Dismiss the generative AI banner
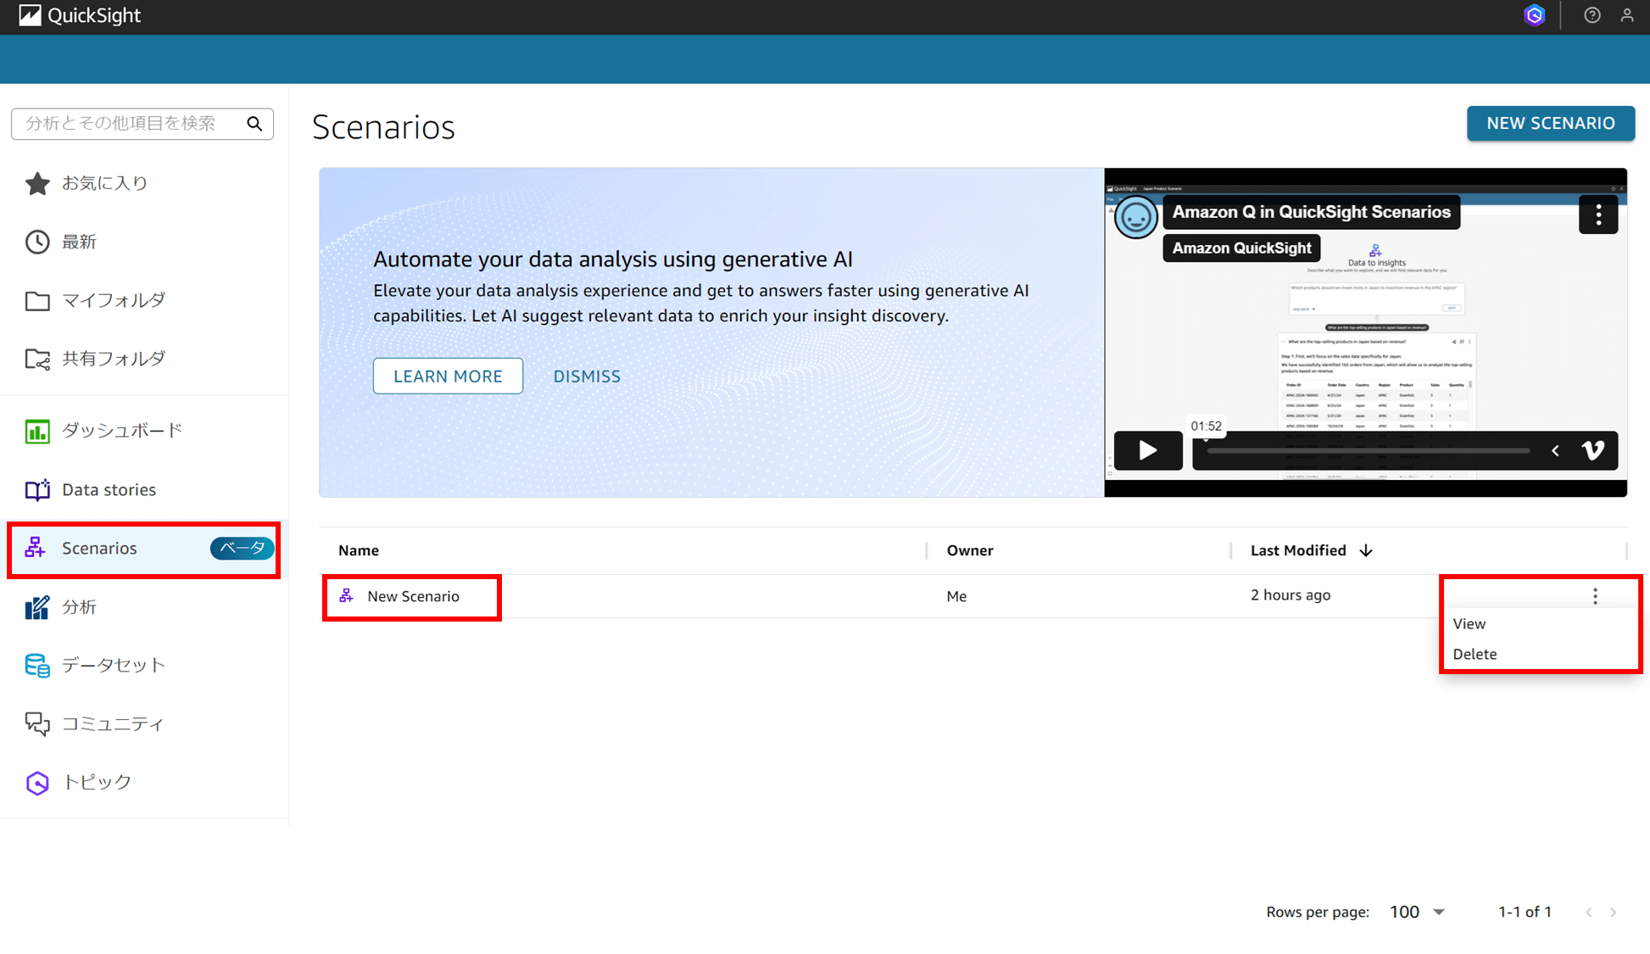The height and width of the screenshot is (954, 1650). (x=587, y=376)
